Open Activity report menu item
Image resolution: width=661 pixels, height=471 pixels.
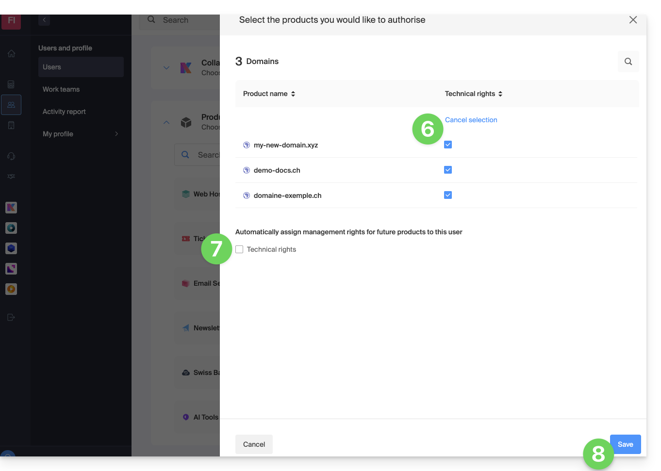[x=64, y=112]
